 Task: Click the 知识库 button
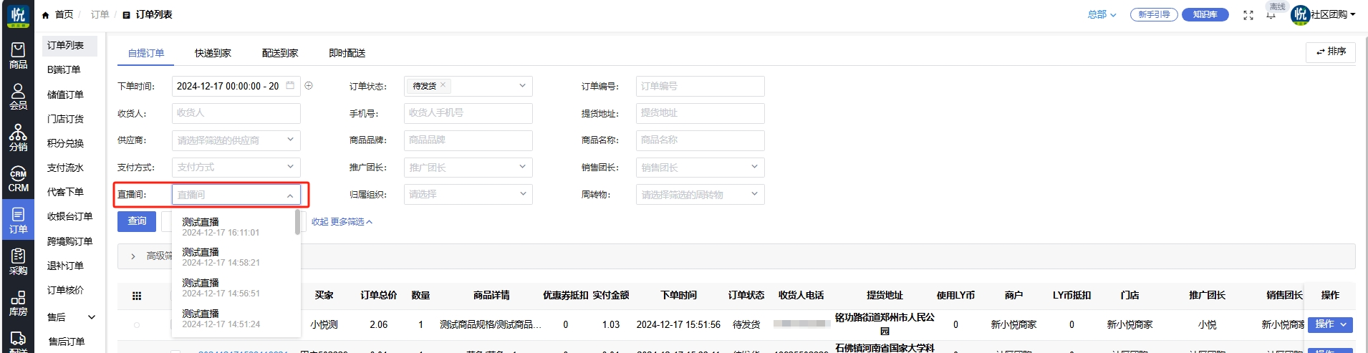pyautogui.click(x=1205, y=14)
